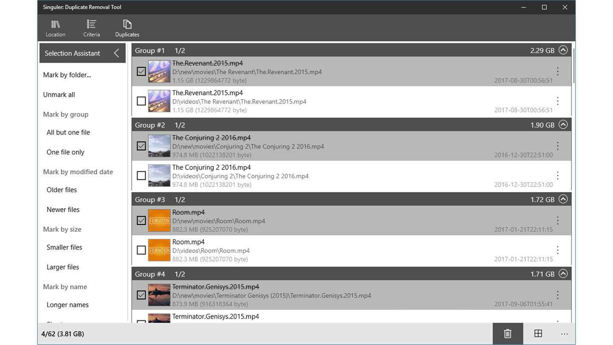
Task: Open more options for D:\new\movies Conjuring 2 file
Action: (x=558, y=146)
